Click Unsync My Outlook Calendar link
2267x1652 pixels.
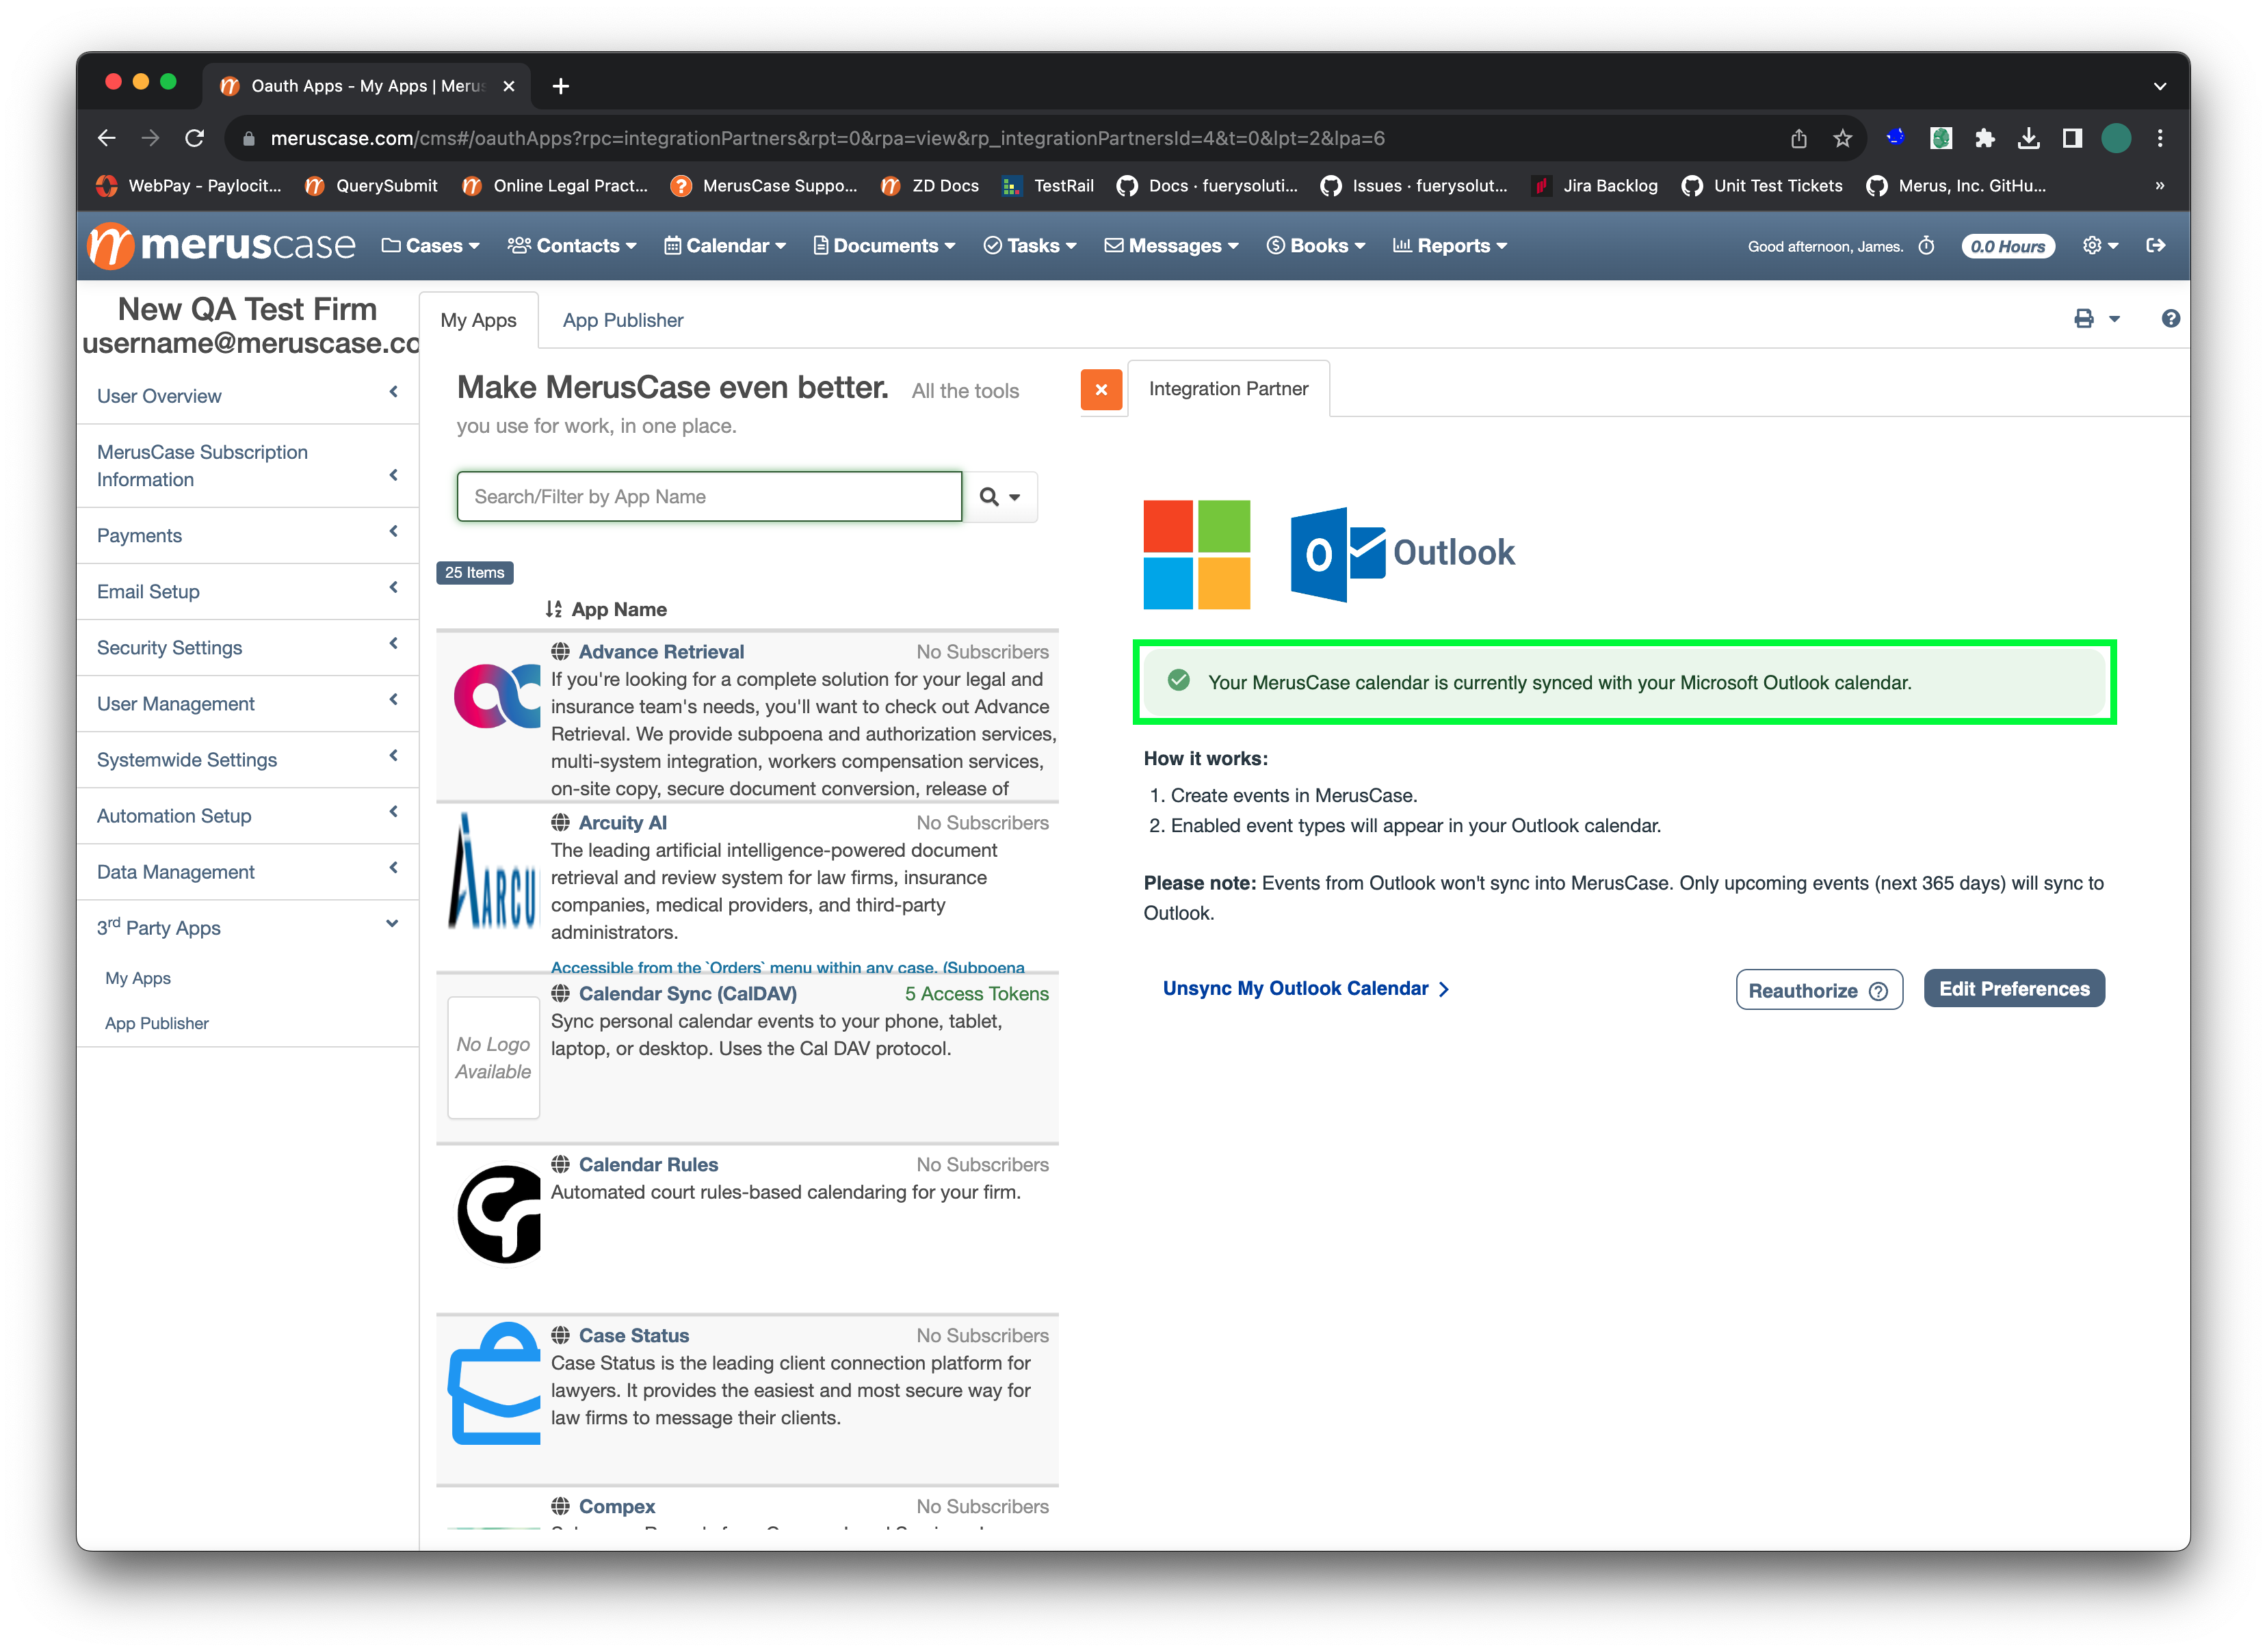tap(1306, 989)
